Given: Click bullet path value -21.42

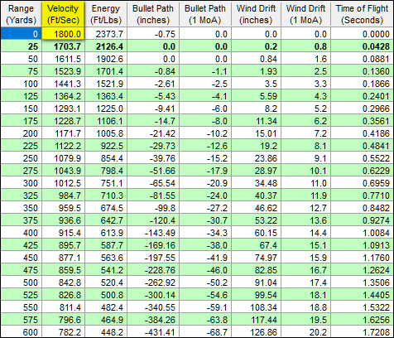Looking at the screenshot, I should (x=153, y=133).
